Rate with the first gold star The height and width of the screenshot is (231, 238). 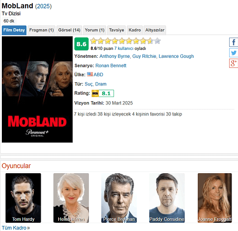point(93,41)
